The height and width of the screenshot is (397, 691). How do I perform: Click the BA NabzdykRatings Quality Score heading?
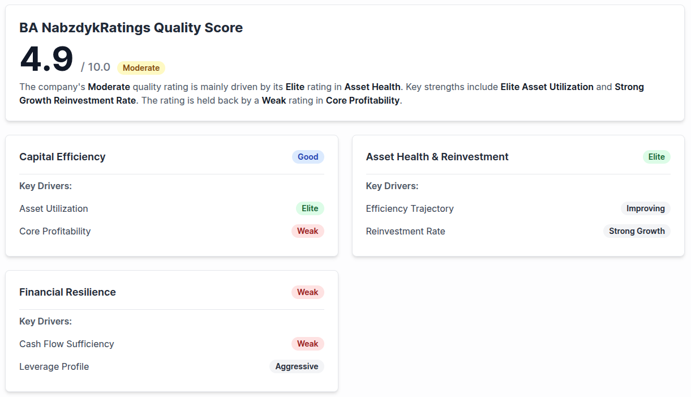click(x=131, y=27)
